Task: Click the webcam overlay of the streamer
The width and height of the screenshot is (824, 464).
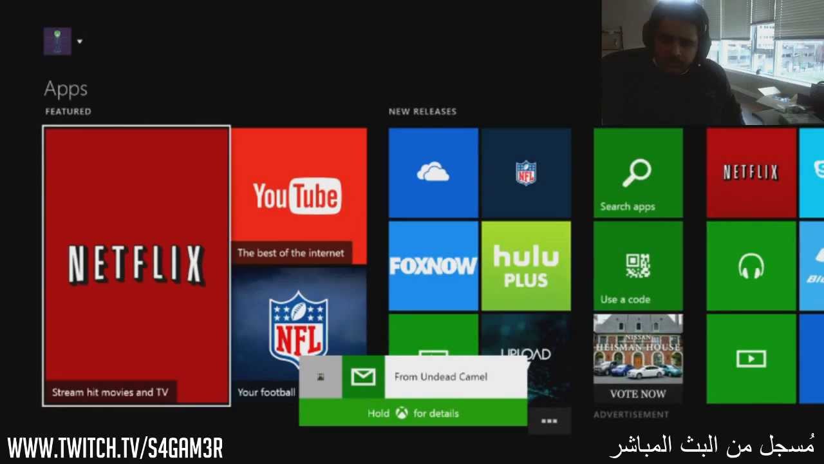Action: pos(713,62)
